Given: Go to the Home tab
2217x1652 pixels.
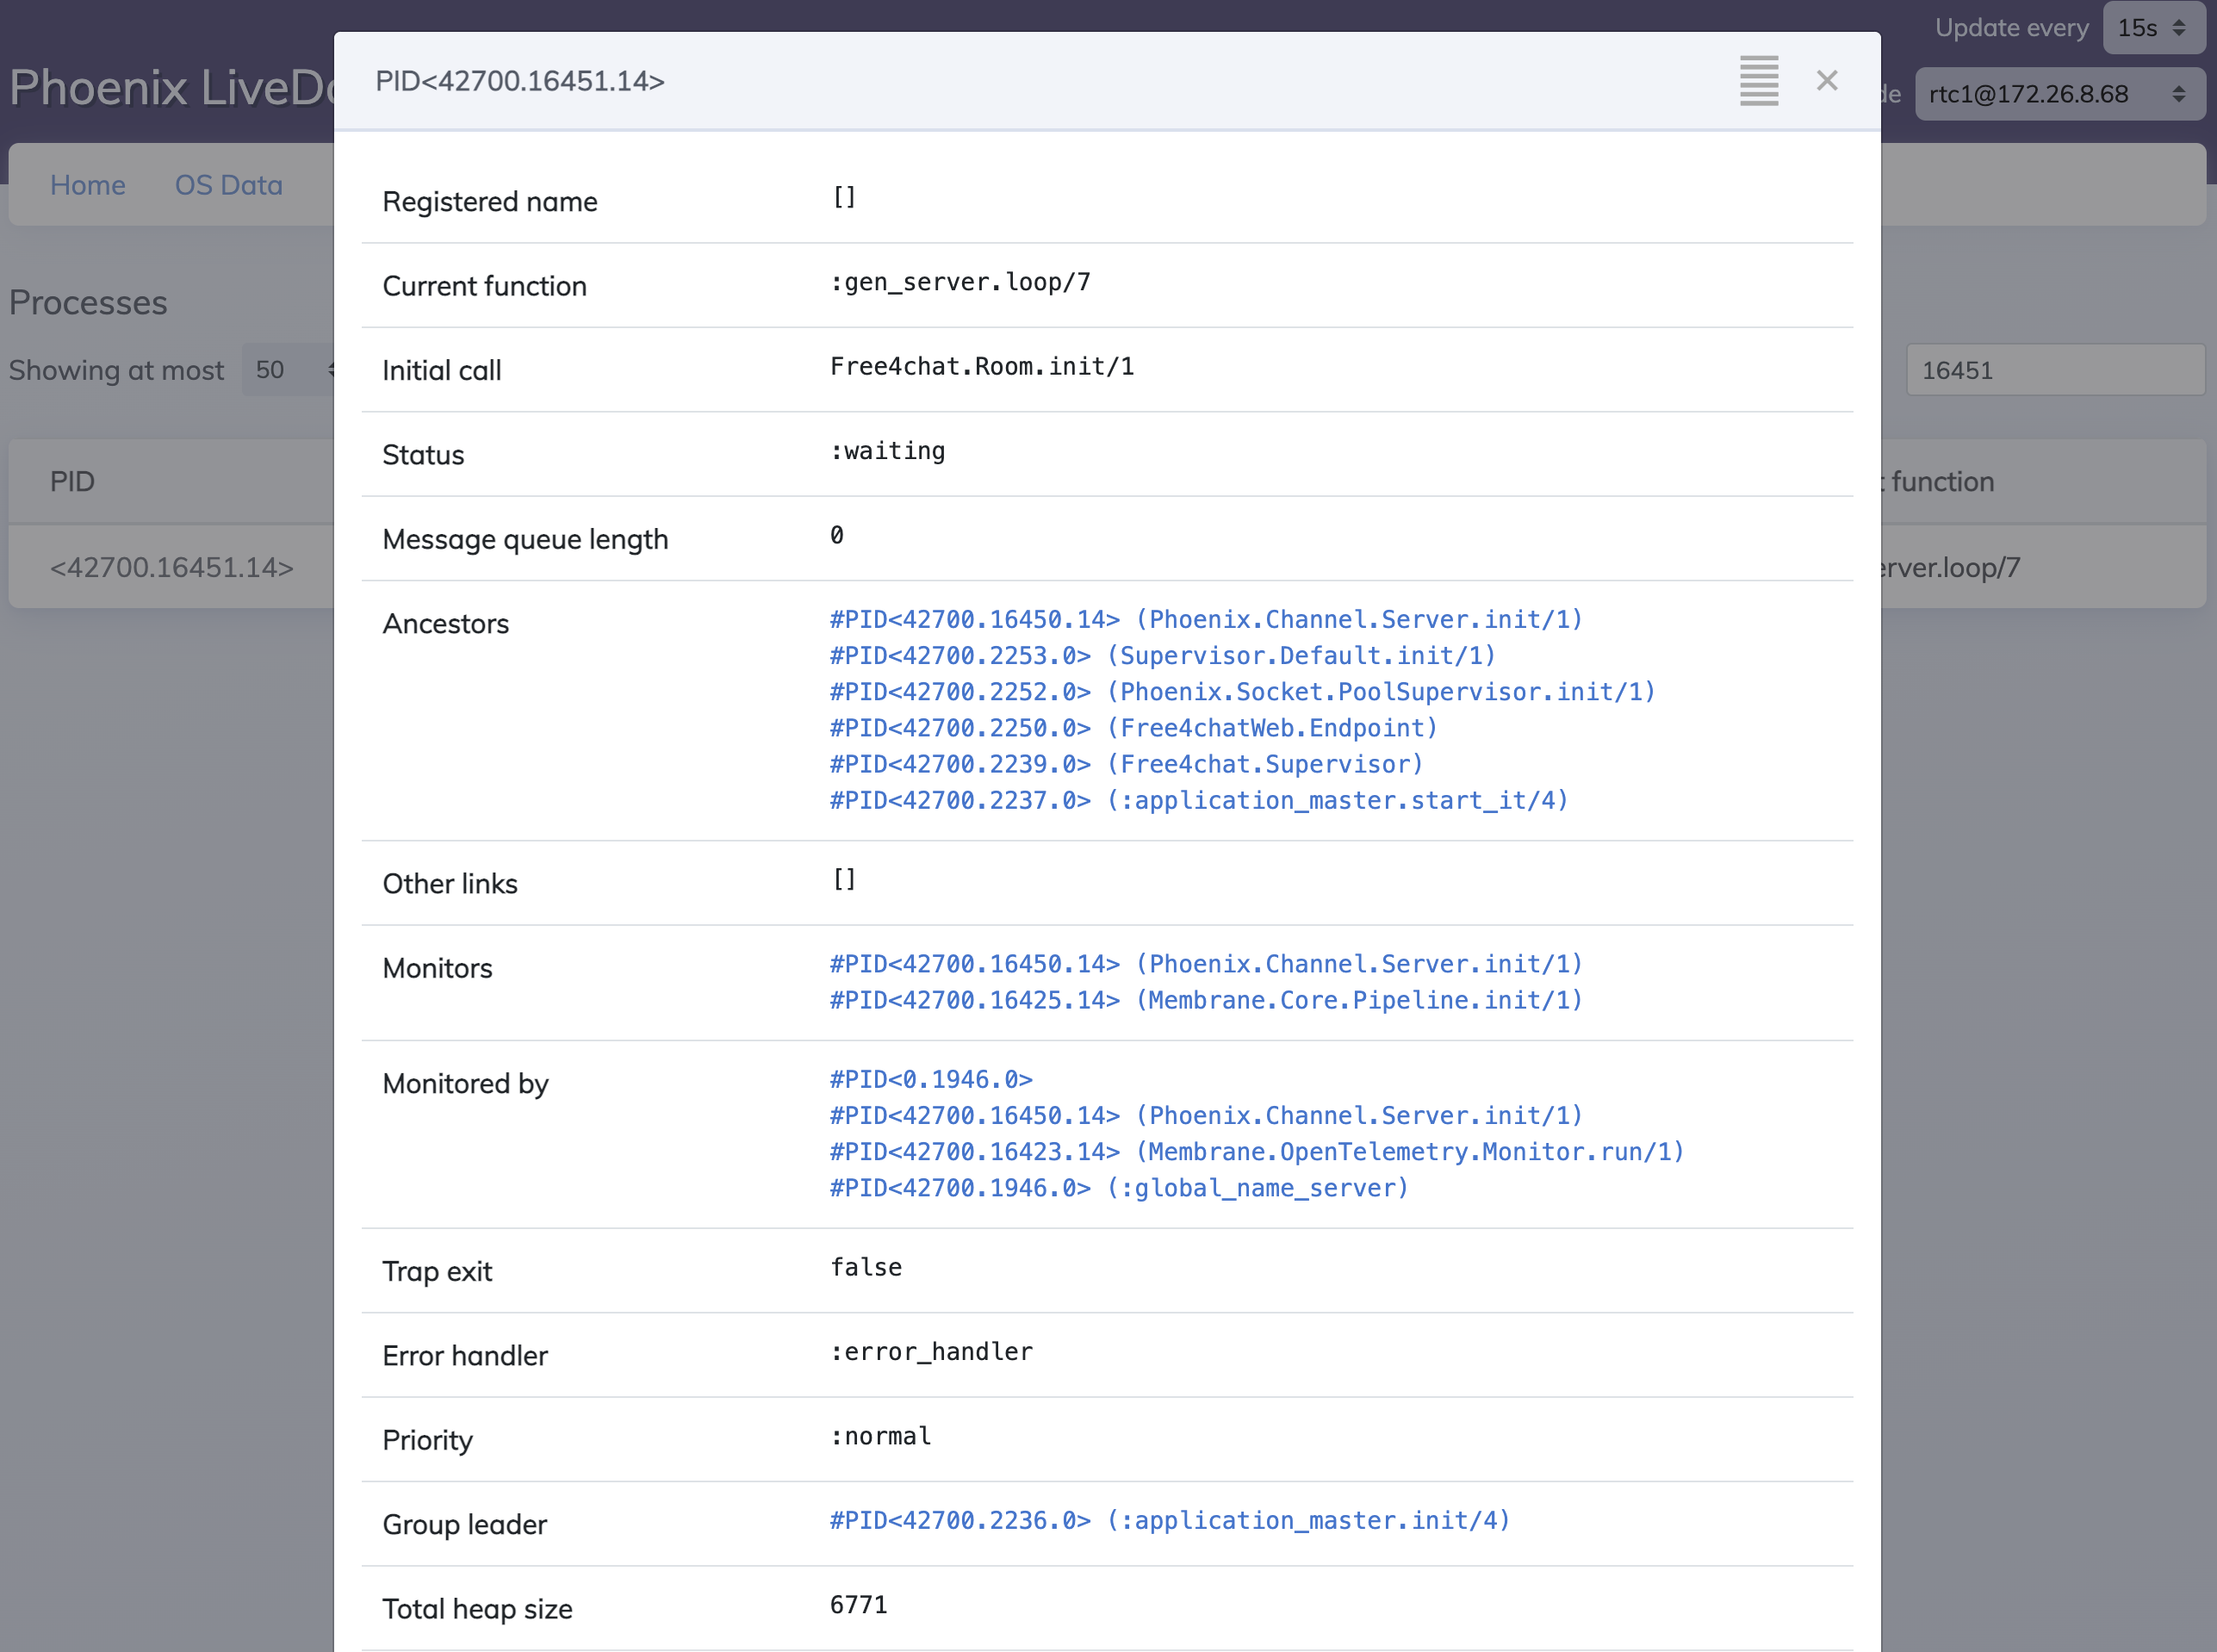Looking at the screenshot, I should pos(88,185).
